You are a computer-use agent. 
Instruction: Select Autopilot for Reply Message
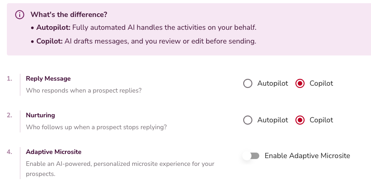pos(248,83)
